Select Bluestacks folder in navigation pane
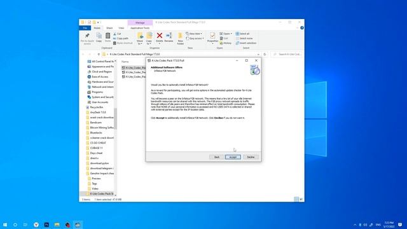Viewport: 407px width, 229px height. [x=96, y=133]
